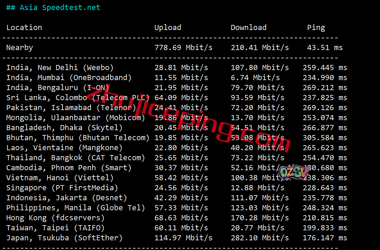The width and height of the screenshot is (380, 250).
Task: Click the India, Mumbai (OneBroadband) row
Action: click(x=69, y=78)
